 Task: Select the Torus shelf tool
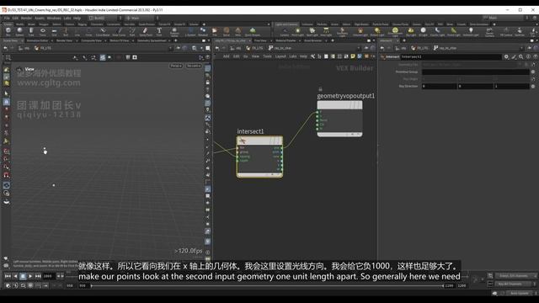pyautogui.click(x=43, y=32)
